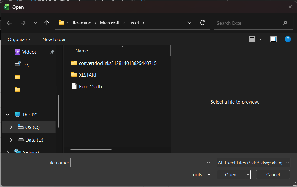Expand the Open button split arrow
This screenshot has width=297, height=187.
tap(248, 174)
